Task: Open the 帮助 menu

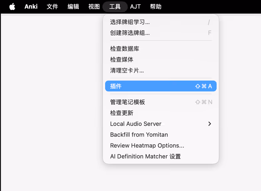Action: tap(156, 7)
